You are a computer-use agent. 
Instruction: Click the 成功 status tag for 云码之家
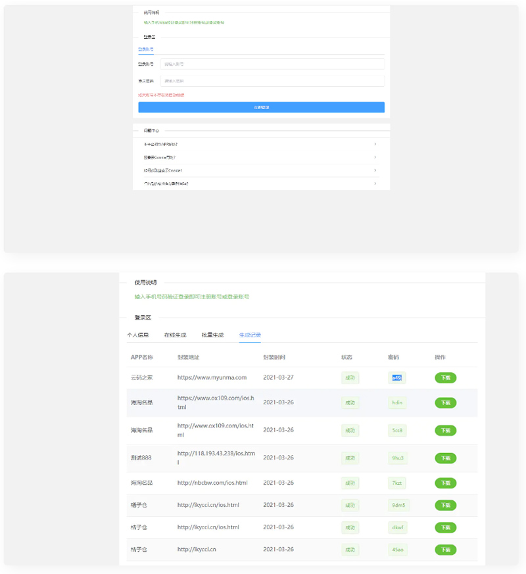pos(350,378)
